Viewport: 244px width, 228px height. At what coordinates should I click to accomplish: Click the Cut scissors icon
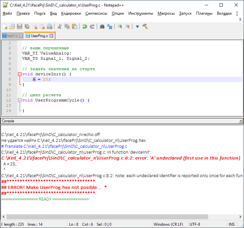point(60,27)
